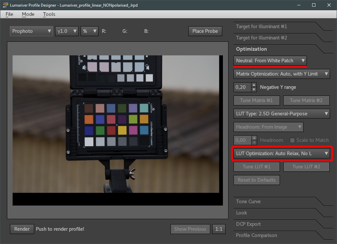Click the Lumariver app icon in title bar
This screenshot has width=337, height=244.
[x=5, y=5]
